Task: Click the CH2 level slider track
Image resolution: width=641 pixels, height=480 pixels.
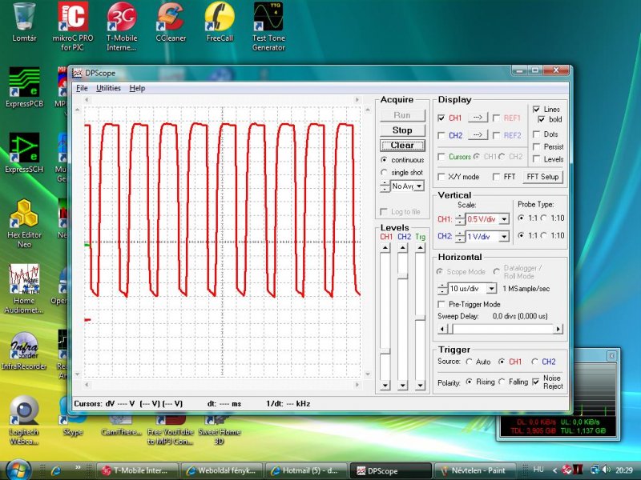Action: tap(403, 316)
